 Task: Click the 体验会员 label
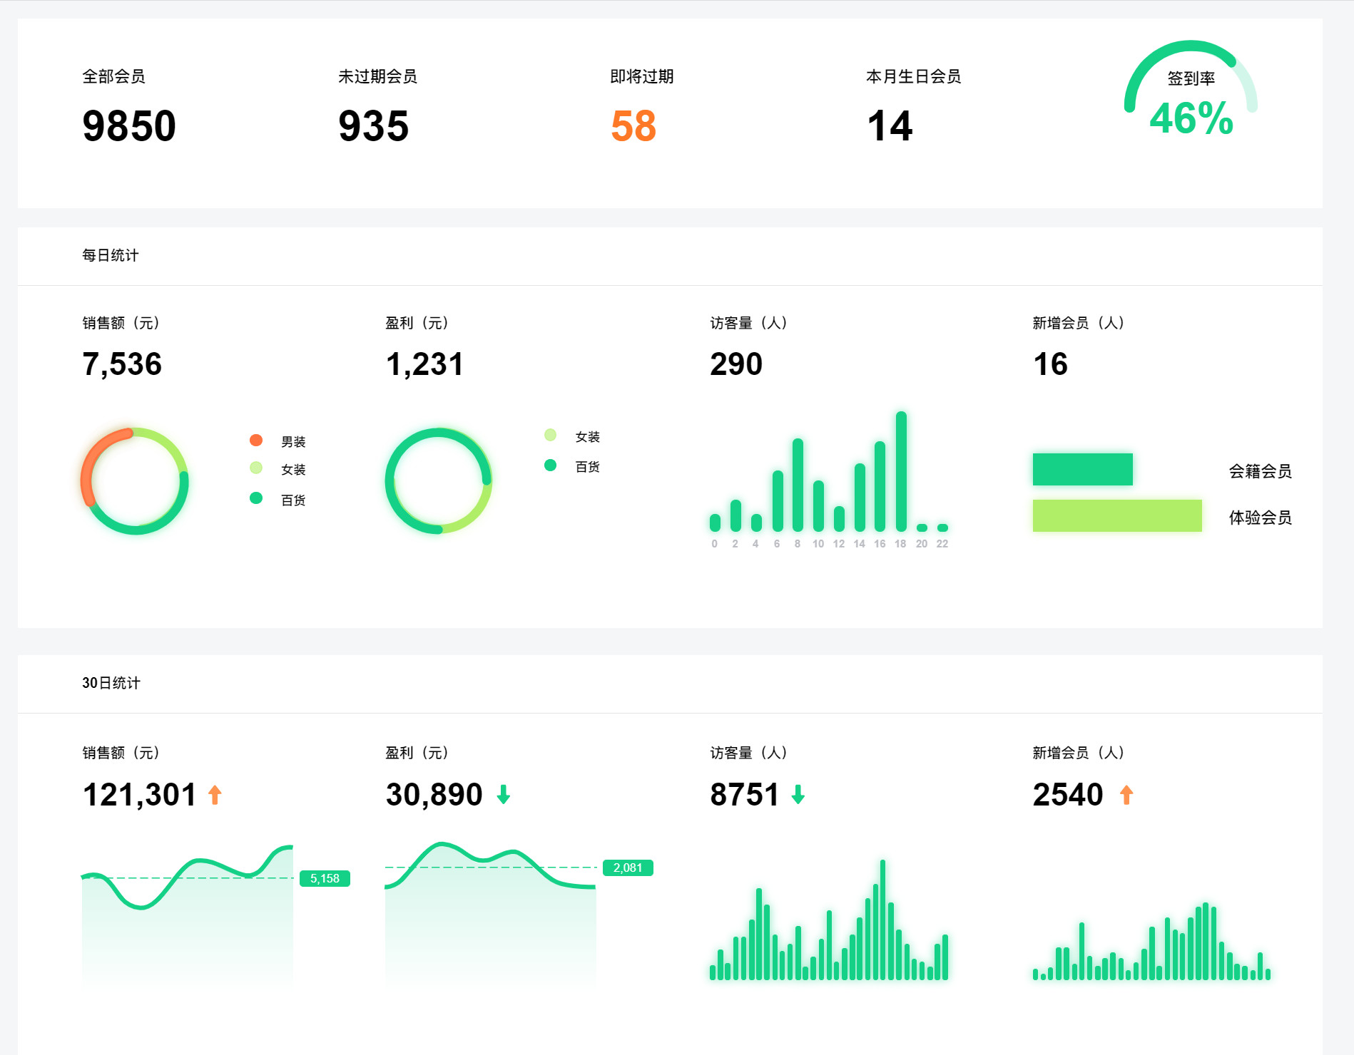pos(1260,518)
